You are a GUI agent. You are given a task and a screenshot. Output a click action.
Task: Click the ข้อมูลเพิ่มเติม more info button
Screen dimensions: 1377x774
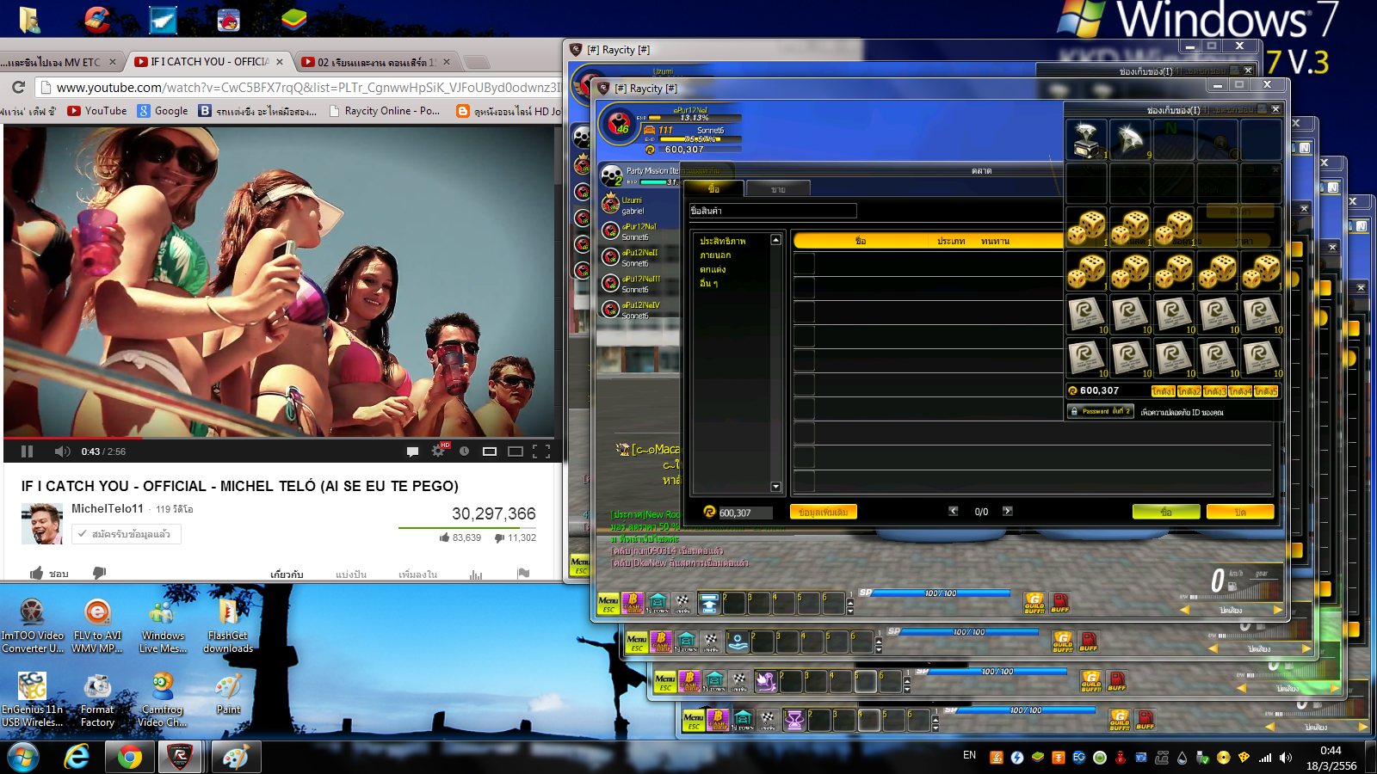pyautogui.click(x=824, y=512)
